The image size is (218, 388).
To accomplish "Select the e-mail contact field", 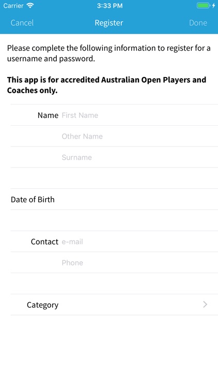I will click(139, 242).
